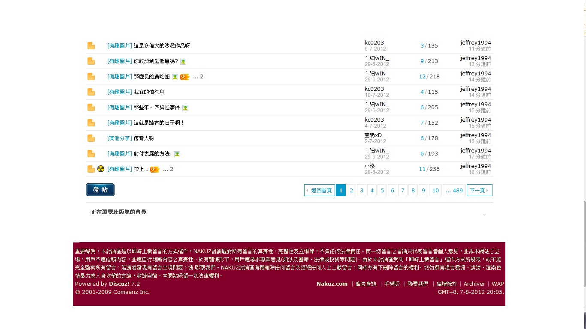Jump to last page via ... 489
This screenshot has width=586, height=329.
coord(454,191)
